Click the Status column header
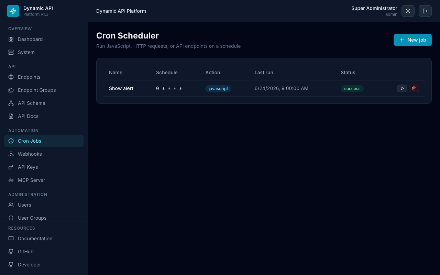440x275 pixels. click(348, 73)
